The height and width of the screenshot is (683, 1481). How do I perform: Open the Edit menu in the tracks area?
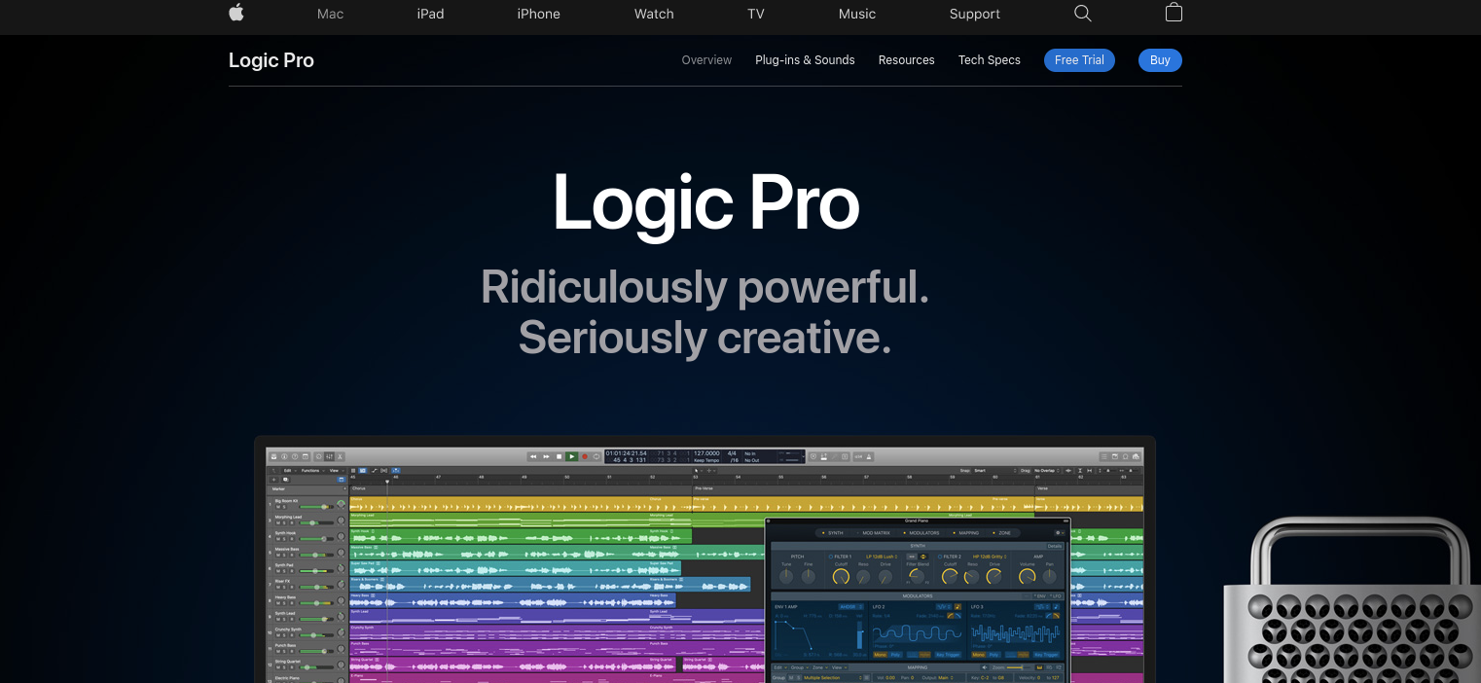click(289, 471)
